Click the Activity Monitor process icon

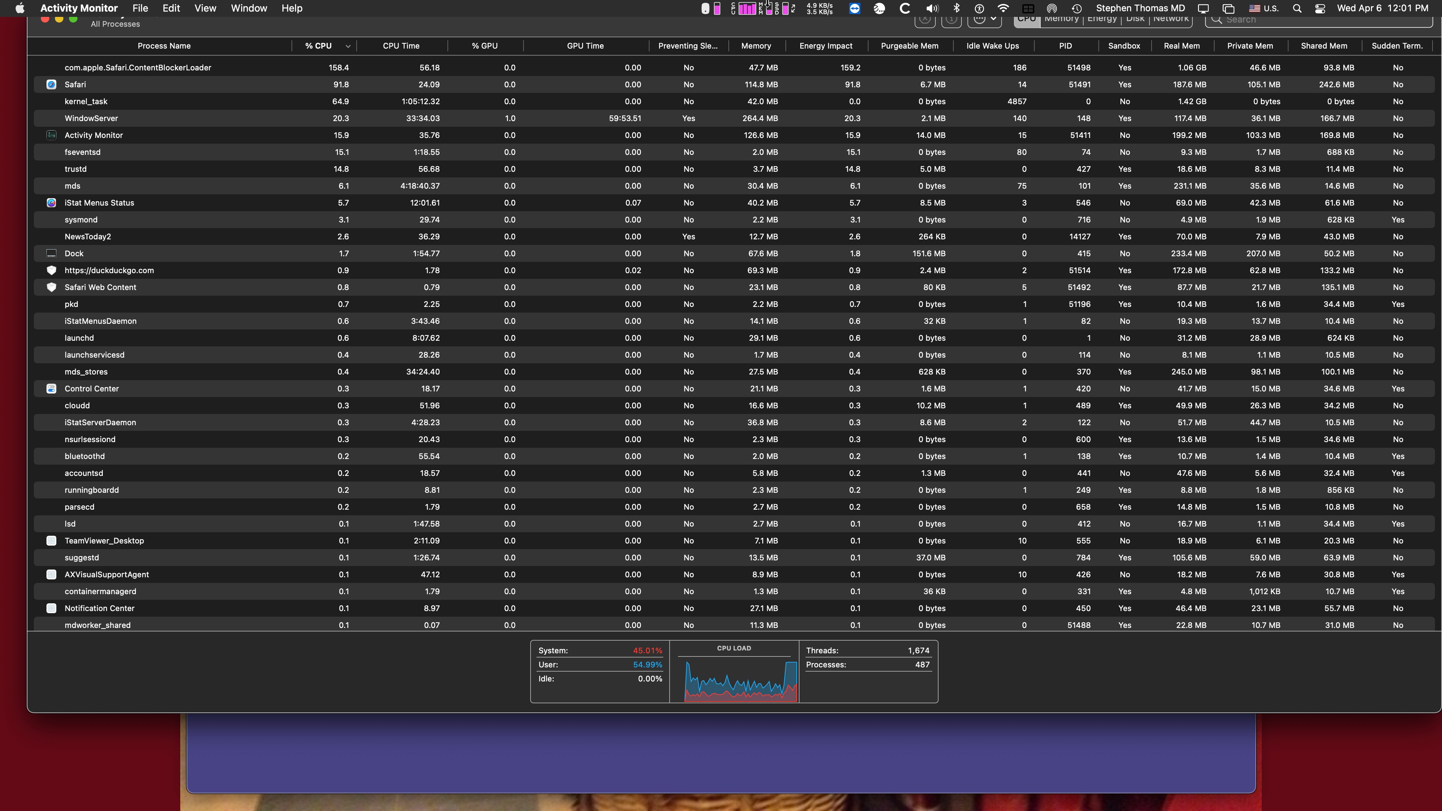tap(51, 135)
